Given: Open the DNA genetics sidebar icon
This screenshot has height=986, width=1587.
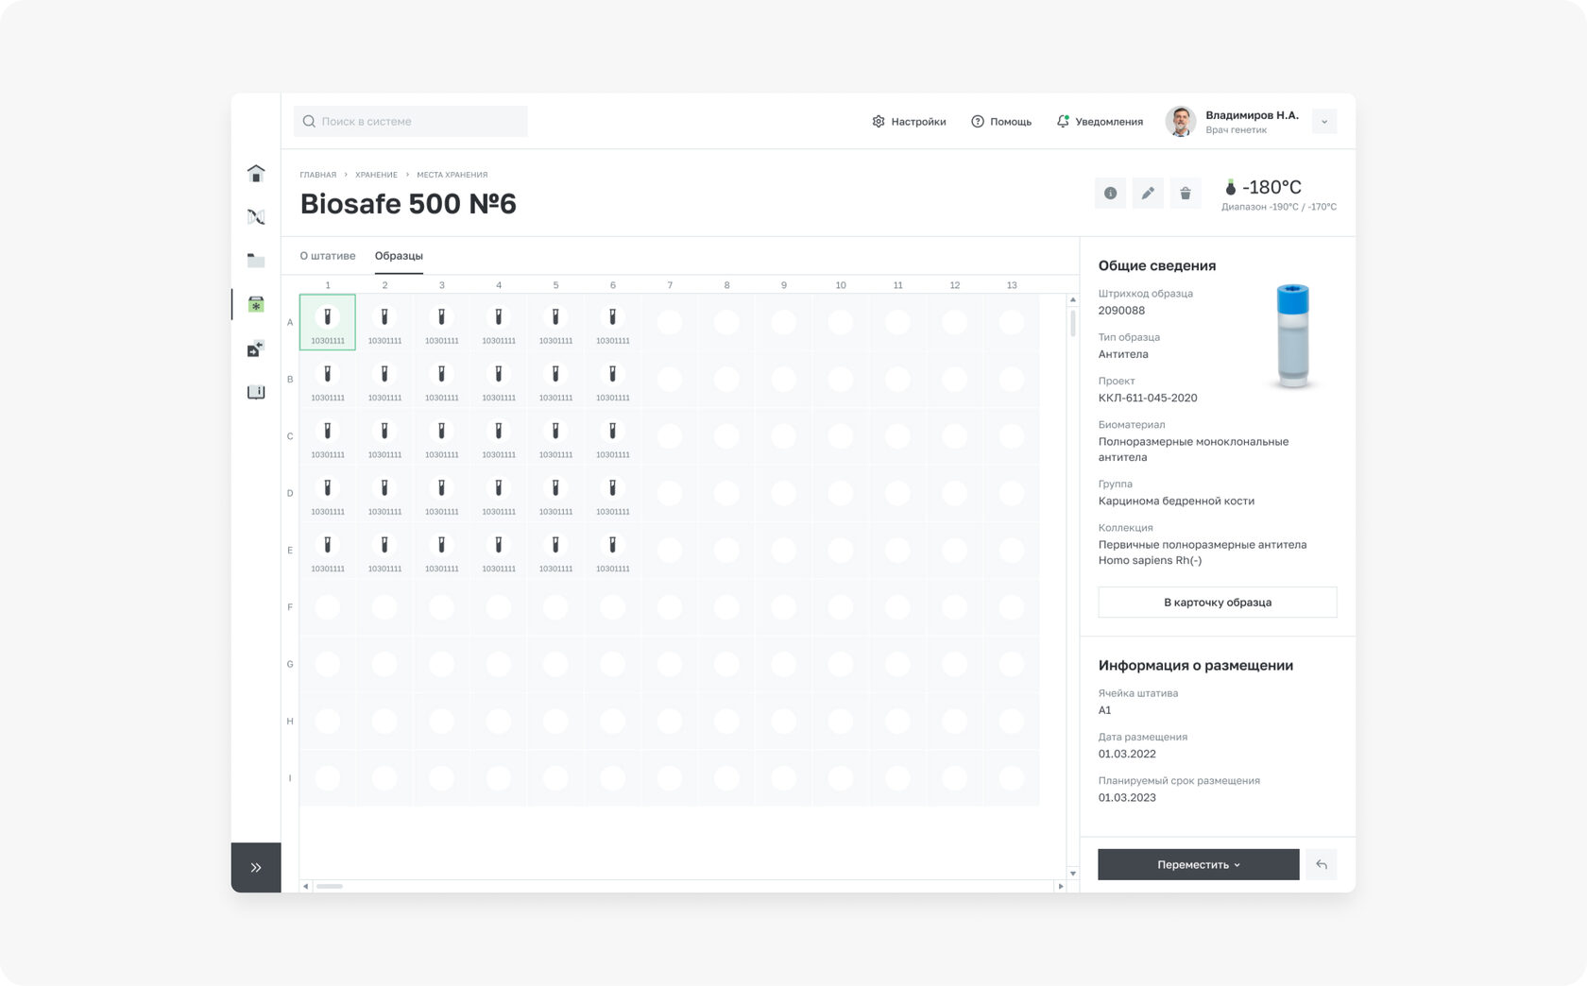Looking at the screenshot, I should point(256,217).
